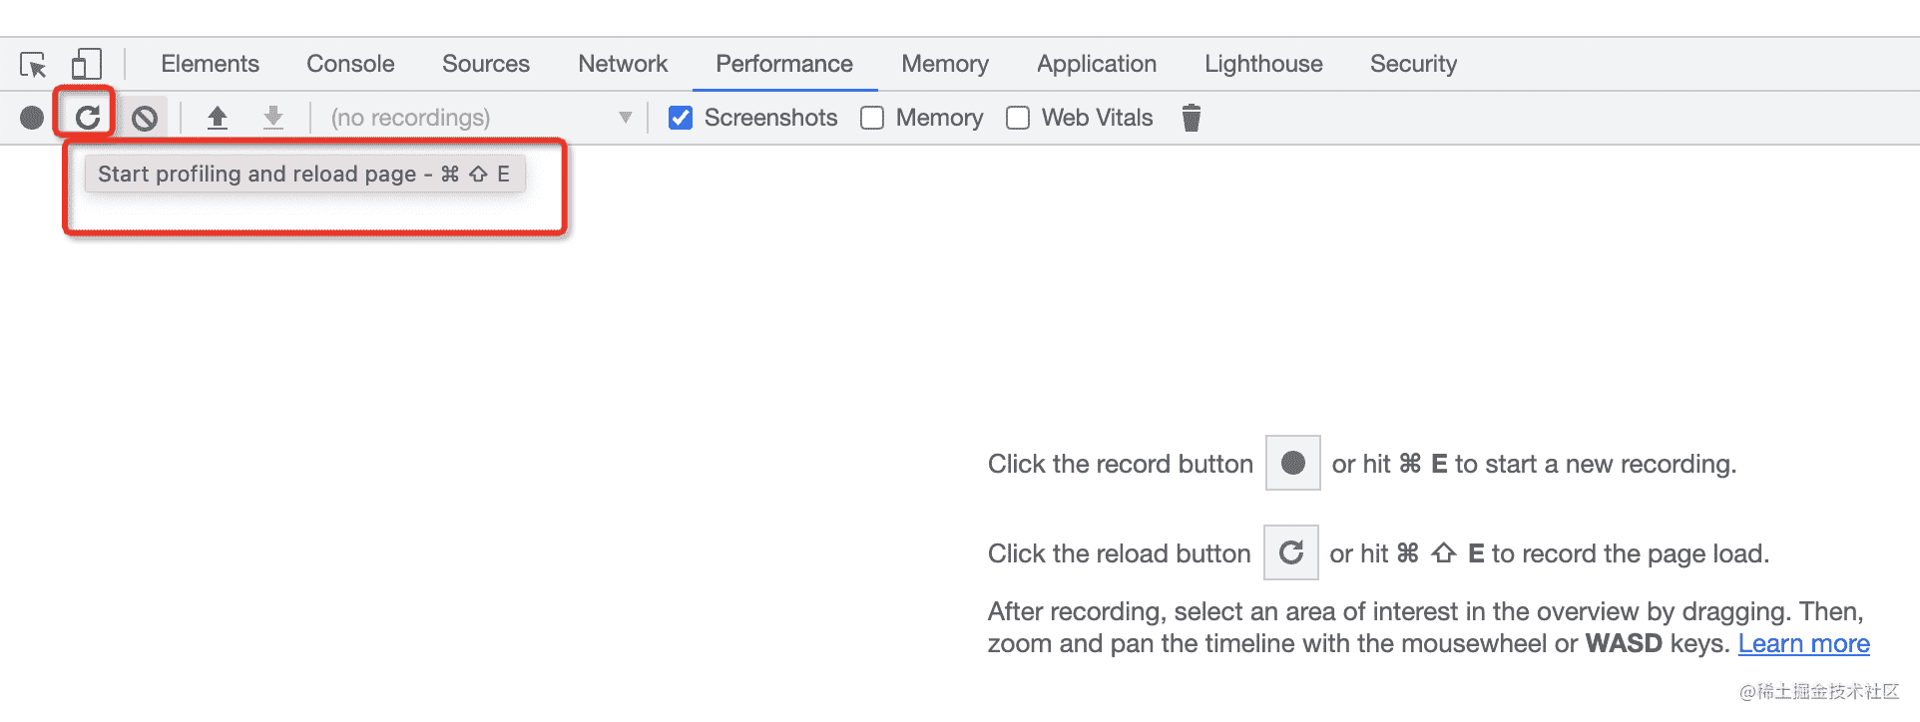Viewport: 1920px width, 722px height.
Task: Click the reload and profile toolbar icon
Action: pos(88,118)
